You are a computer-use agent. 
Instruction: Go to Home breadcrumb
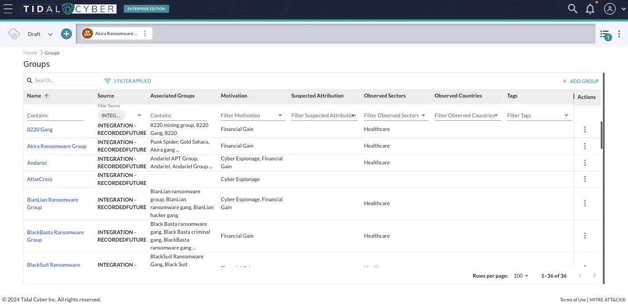(x=30, y=53)
